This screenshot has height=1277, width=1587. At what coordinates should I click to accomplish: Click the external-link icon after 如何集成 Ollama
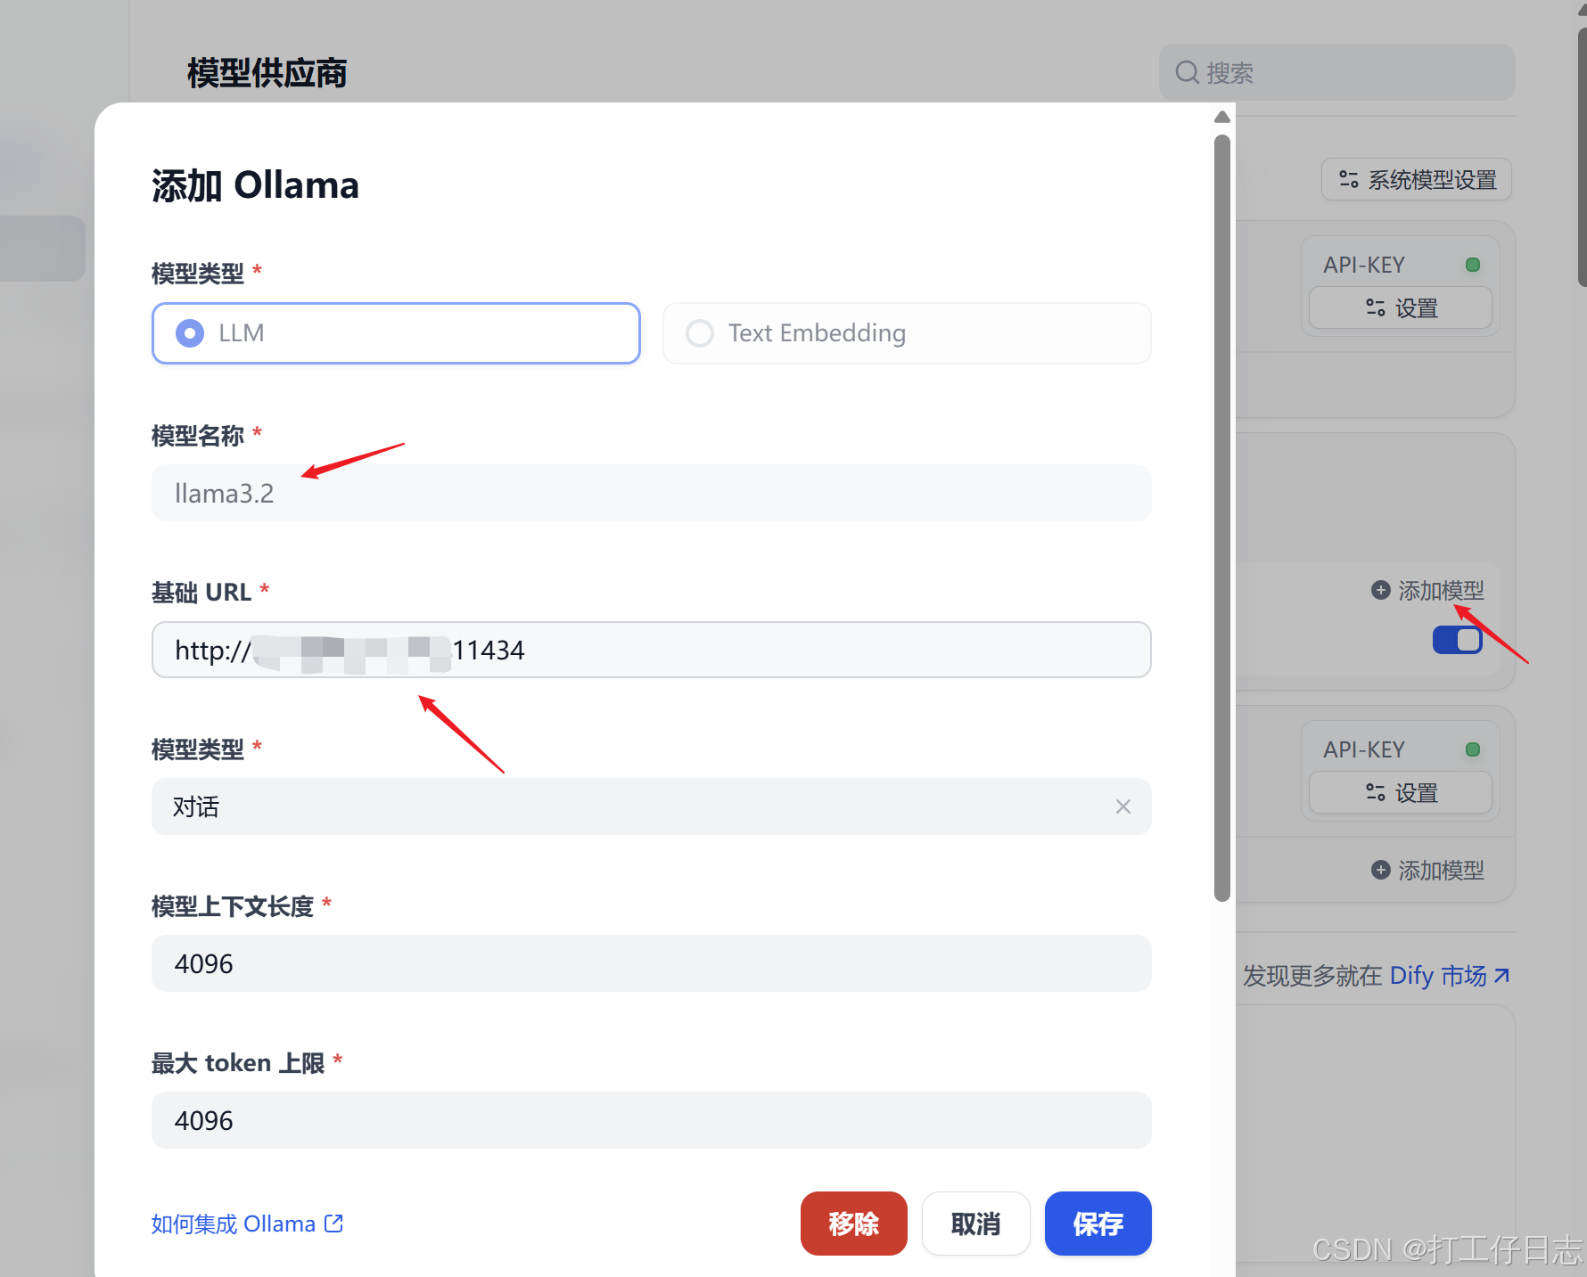pos(333,1224)
